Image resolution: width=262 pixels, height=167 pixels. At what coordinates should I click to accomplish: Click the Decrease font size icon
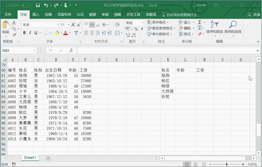[x=79, y=25]
